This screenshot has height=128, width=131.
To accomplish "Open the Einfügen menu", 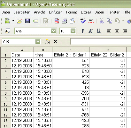I will [56, 12].
